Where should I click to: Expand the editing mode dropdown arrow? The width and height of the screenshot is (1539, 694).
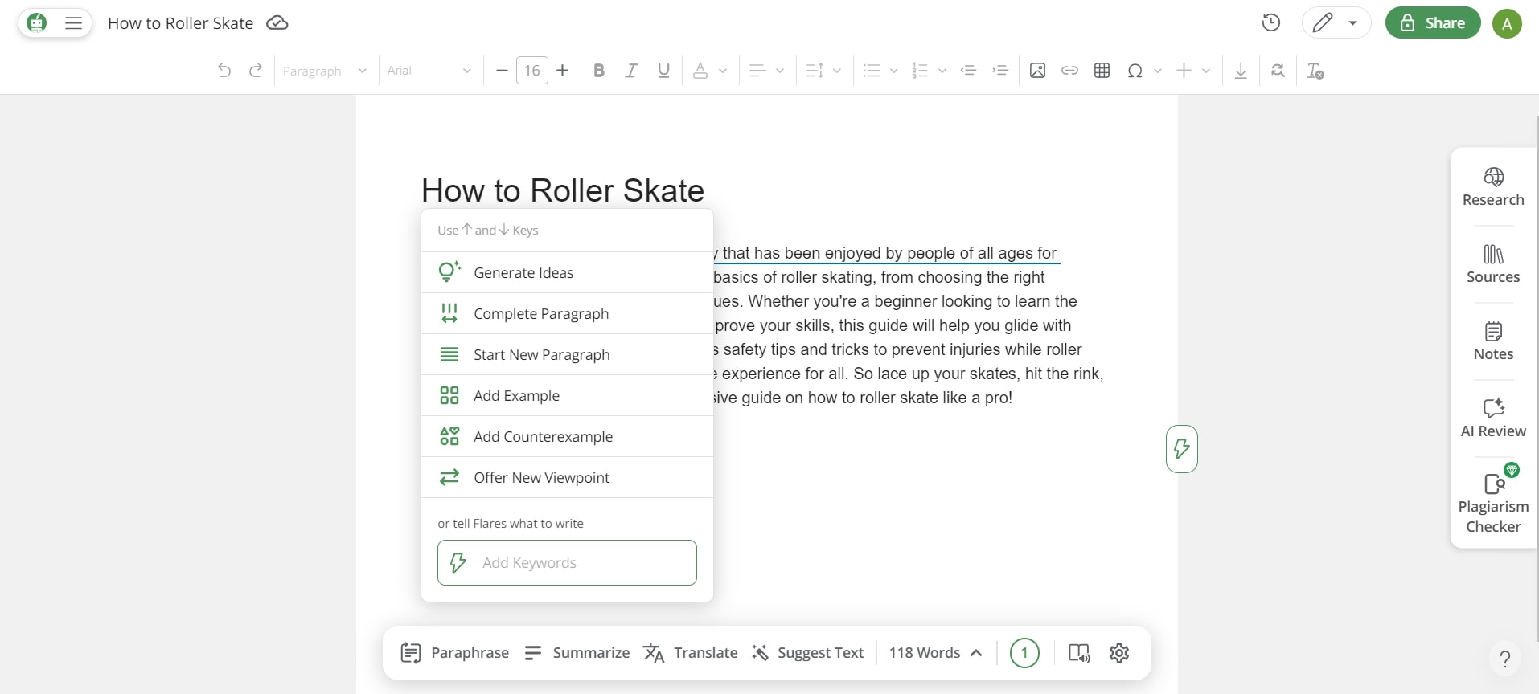point(1353,23)
